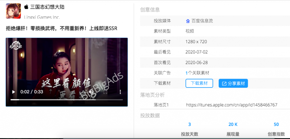This screenshot has height=139, width=290.
Task: Click the first seen date 2020-06-28
Action: click(197, 63)
